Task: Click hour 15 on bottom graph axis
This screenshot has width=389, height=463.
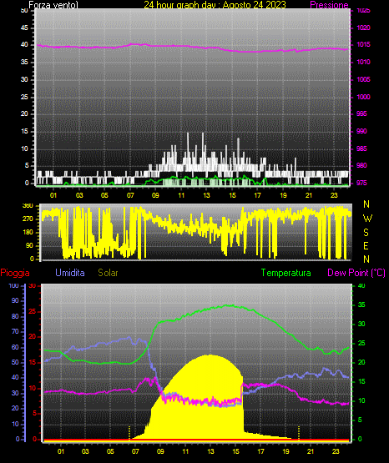Action: point(235,451)
